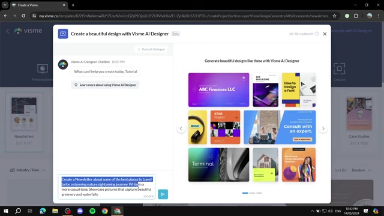384x216 pixels.
Task: Click Restart Dialogue button
Action: pos(151,49)
